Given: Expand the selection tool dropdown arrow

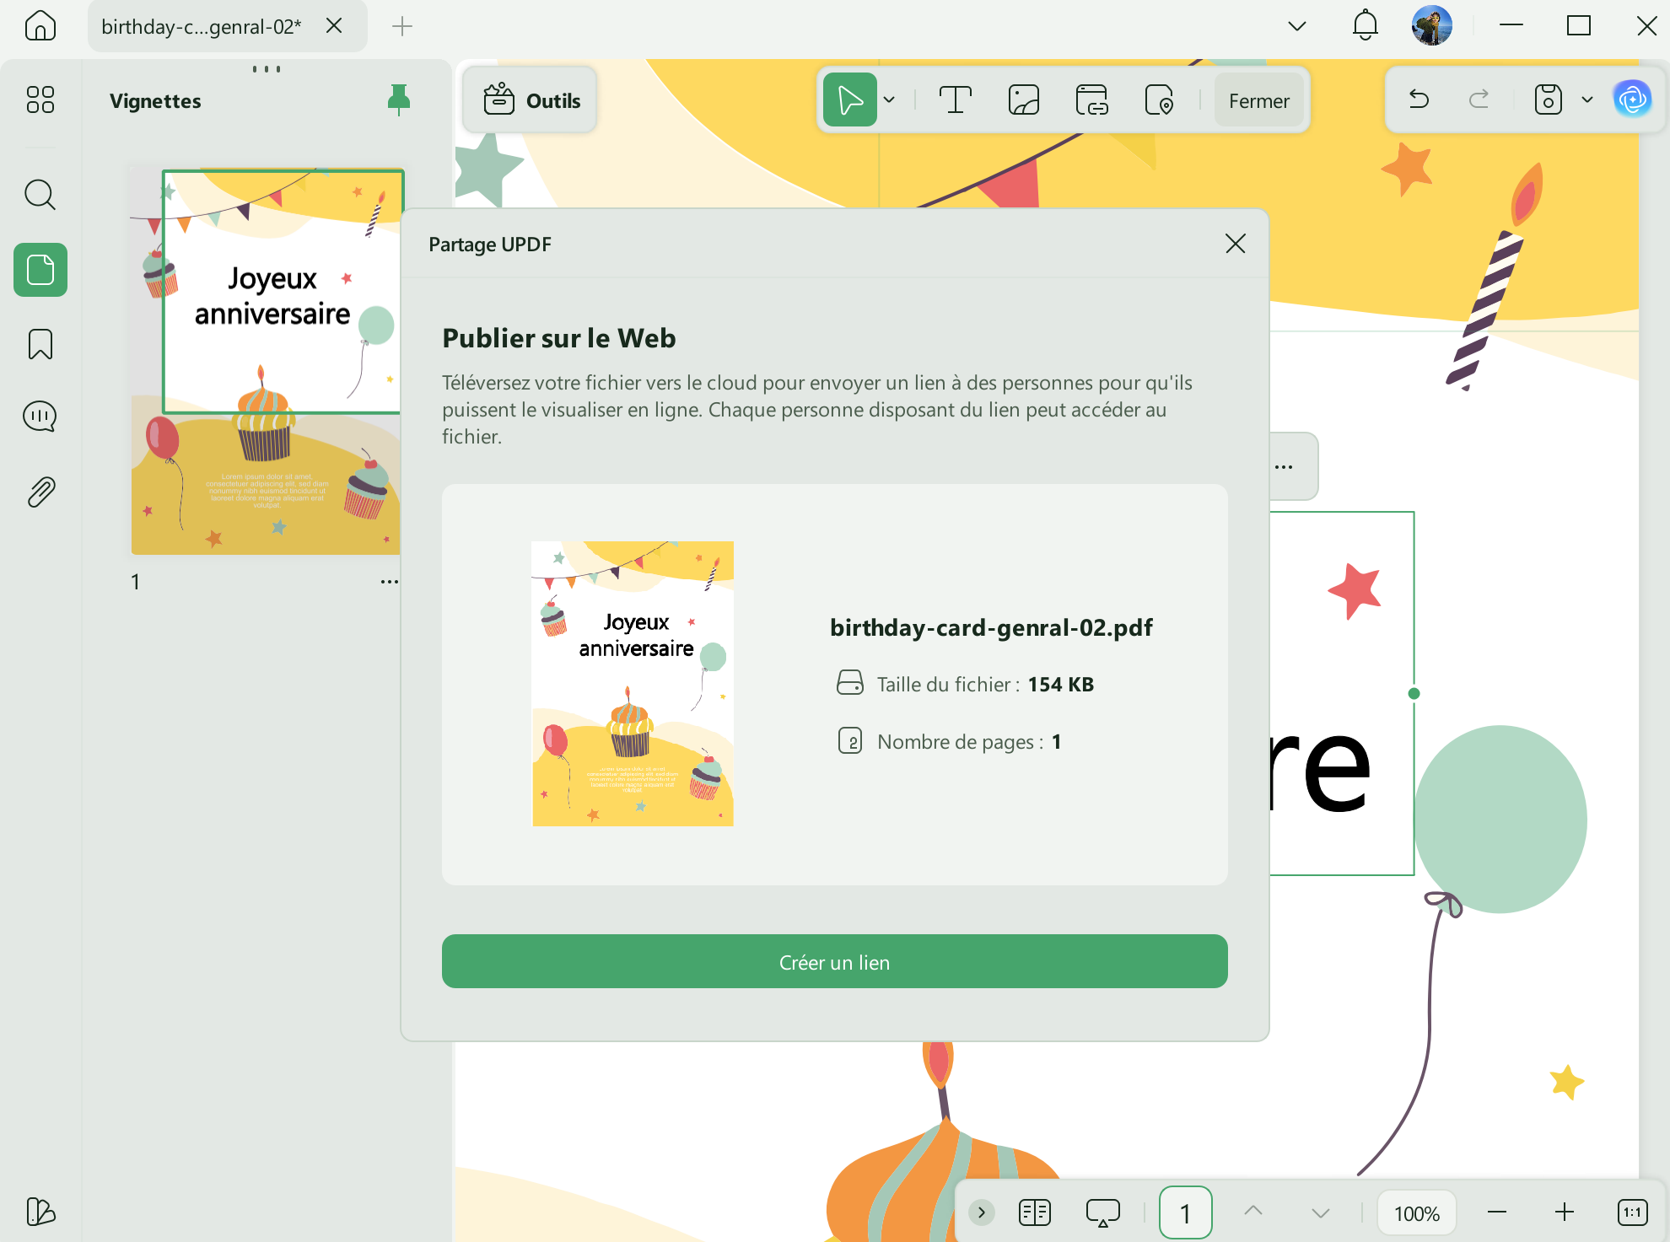Looking at the screenshot, I should (889, 100).
